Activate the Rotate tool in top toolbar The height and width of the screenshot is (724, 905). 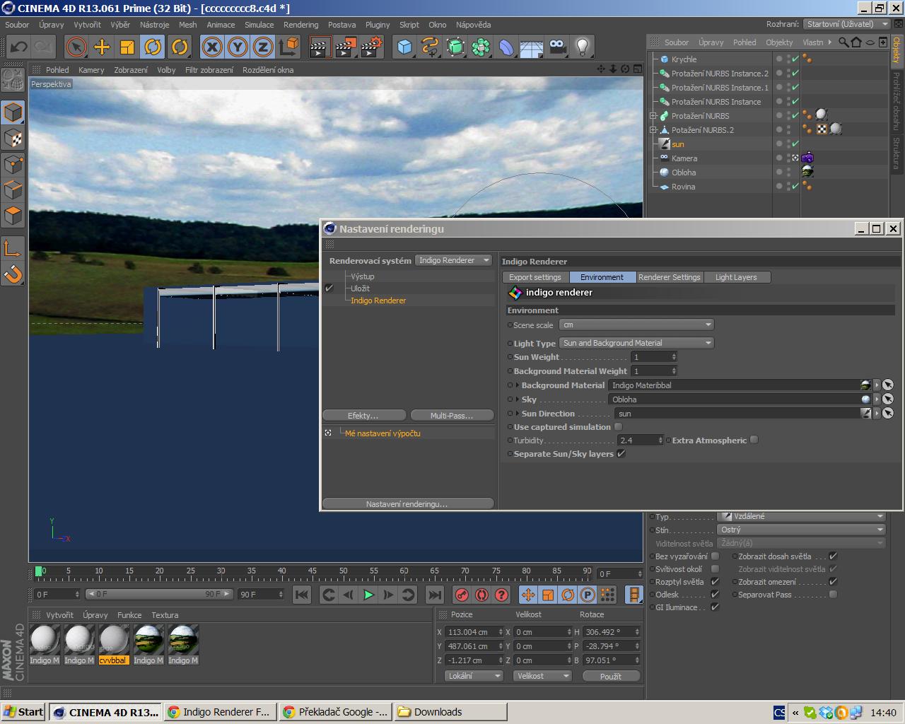[x=153, y=47]
